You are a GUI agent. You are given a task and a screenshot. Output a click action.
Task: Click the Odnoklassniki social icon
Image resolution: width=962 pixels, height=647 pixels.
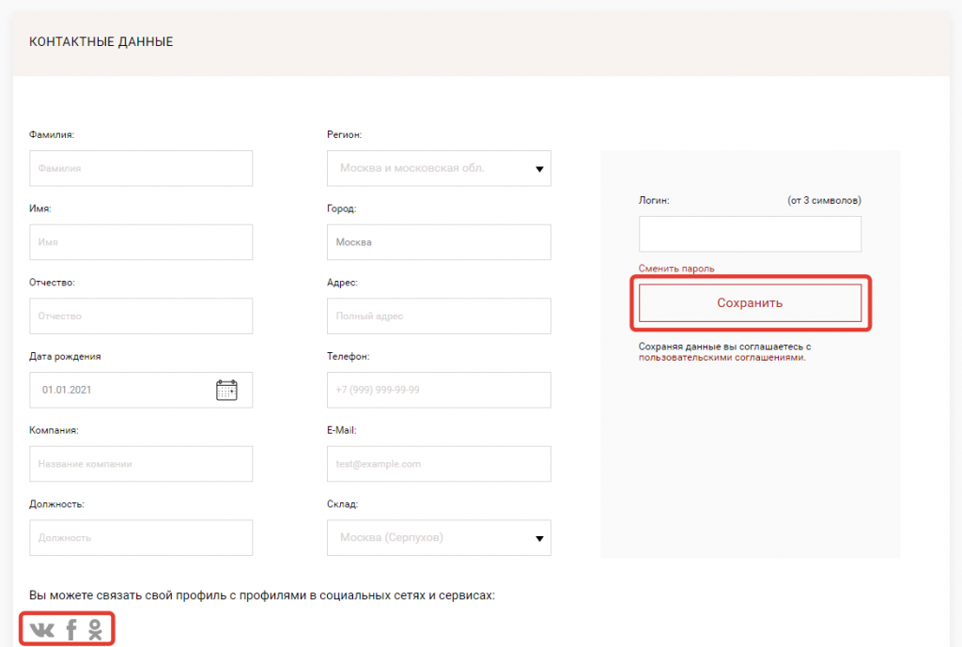(x=95, y=629)
